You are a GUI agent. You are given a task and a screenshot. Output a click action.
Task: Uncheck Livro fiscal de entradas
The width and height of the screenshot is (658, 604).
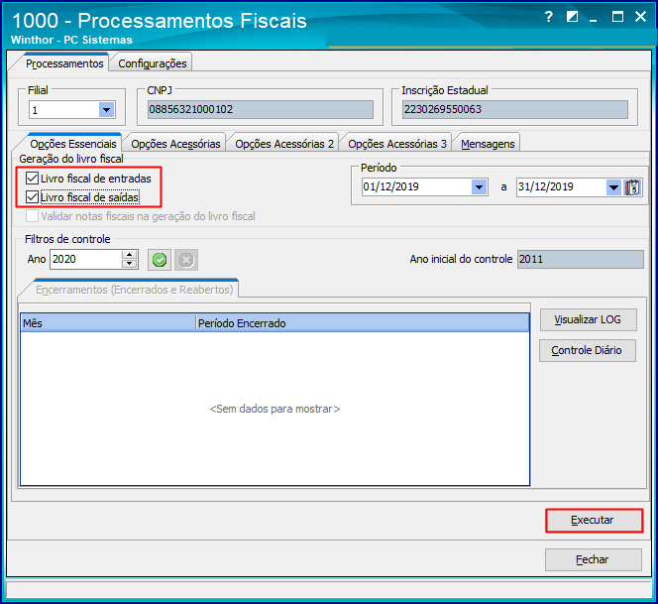(33, 179)
